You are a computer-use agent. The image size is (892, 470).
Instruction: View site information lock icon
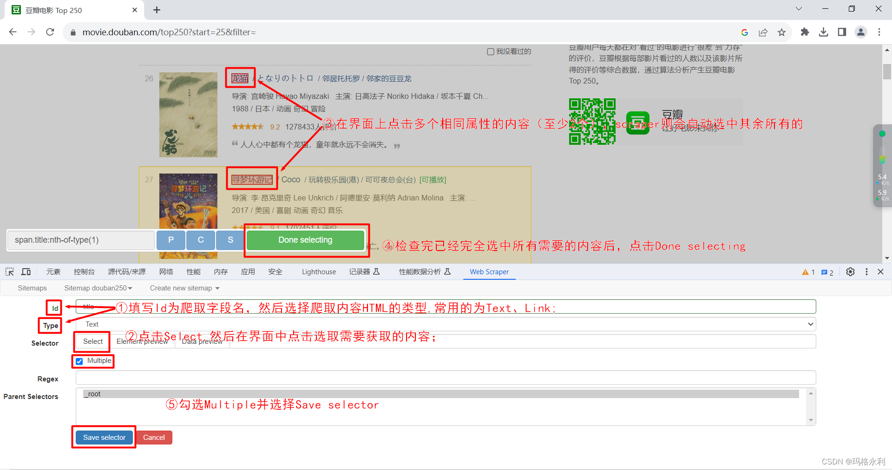tap(73, 32)
